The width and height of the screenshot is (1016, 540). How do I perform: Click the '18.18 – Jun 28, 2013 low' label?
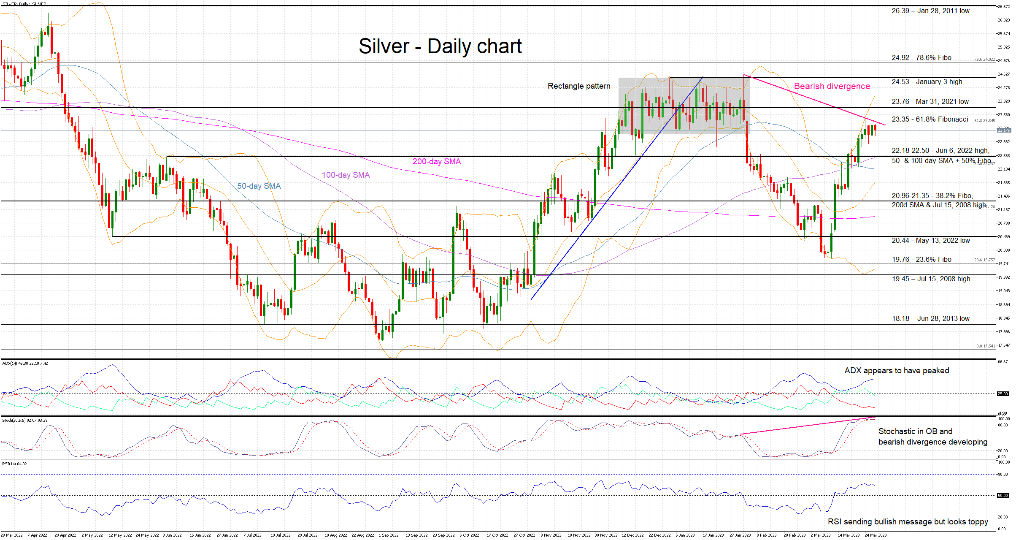(930, 319)
